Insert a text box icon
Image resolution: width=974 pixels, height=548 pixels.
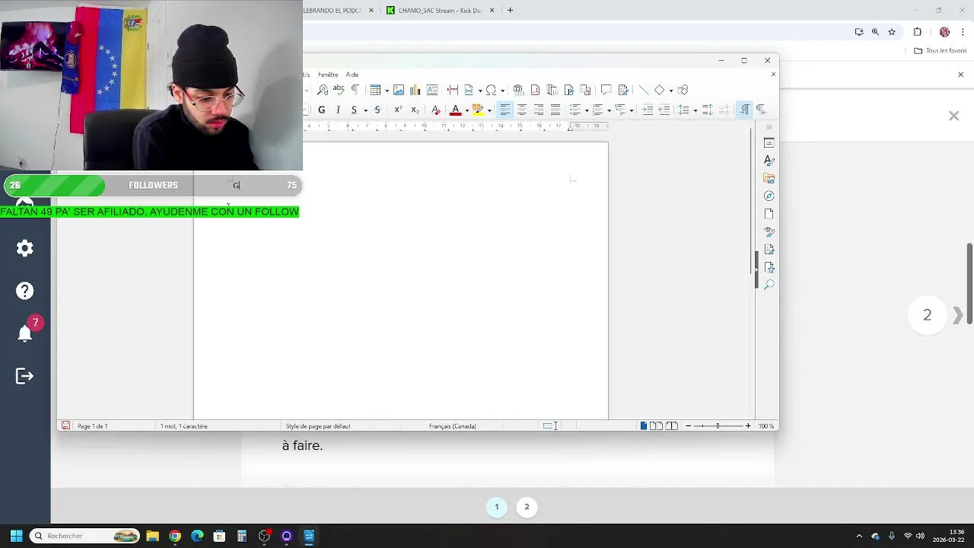click(432, 90)
